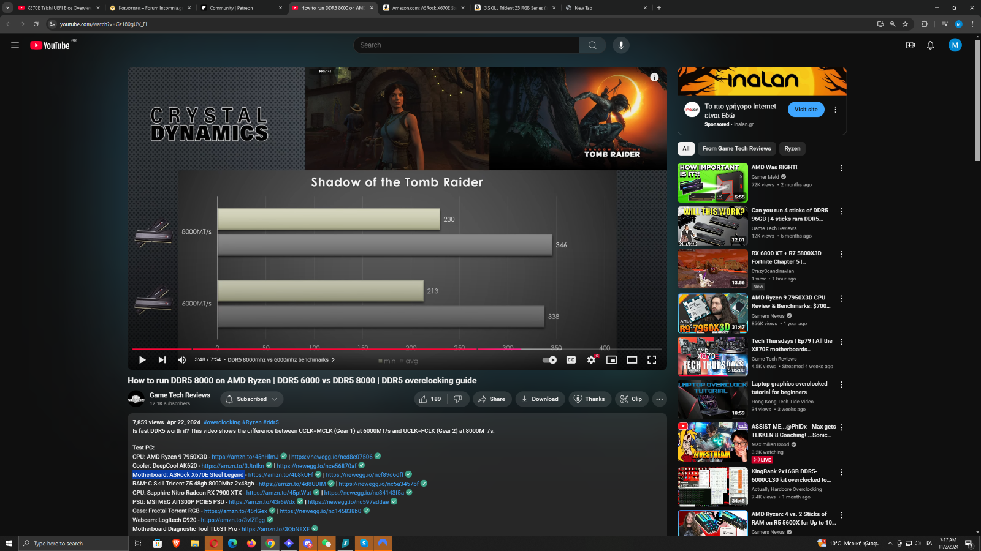The image size is (981, 551).
Task: Switch to the "G.SKILL Trident Z5 RGB Series" tab
Action: click(515, 8)
